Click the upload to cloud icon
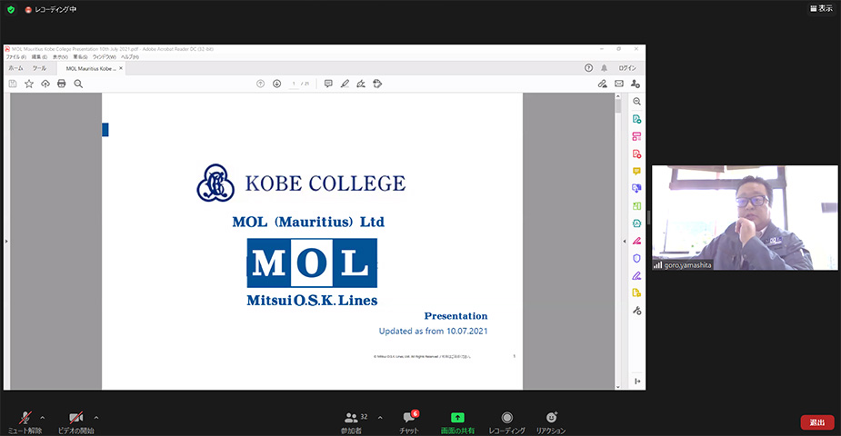The width and height of the screenshot is (841, 436). tap(45, 84)
